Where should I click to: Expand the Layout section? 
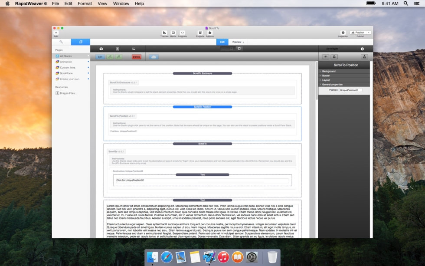pyautogui.click(x=344, y=80)
